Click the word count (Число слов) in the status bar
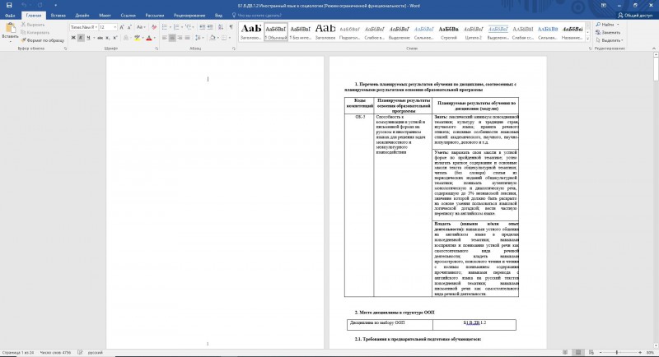The height and width of the screenshot is (357, 659). 55,353
